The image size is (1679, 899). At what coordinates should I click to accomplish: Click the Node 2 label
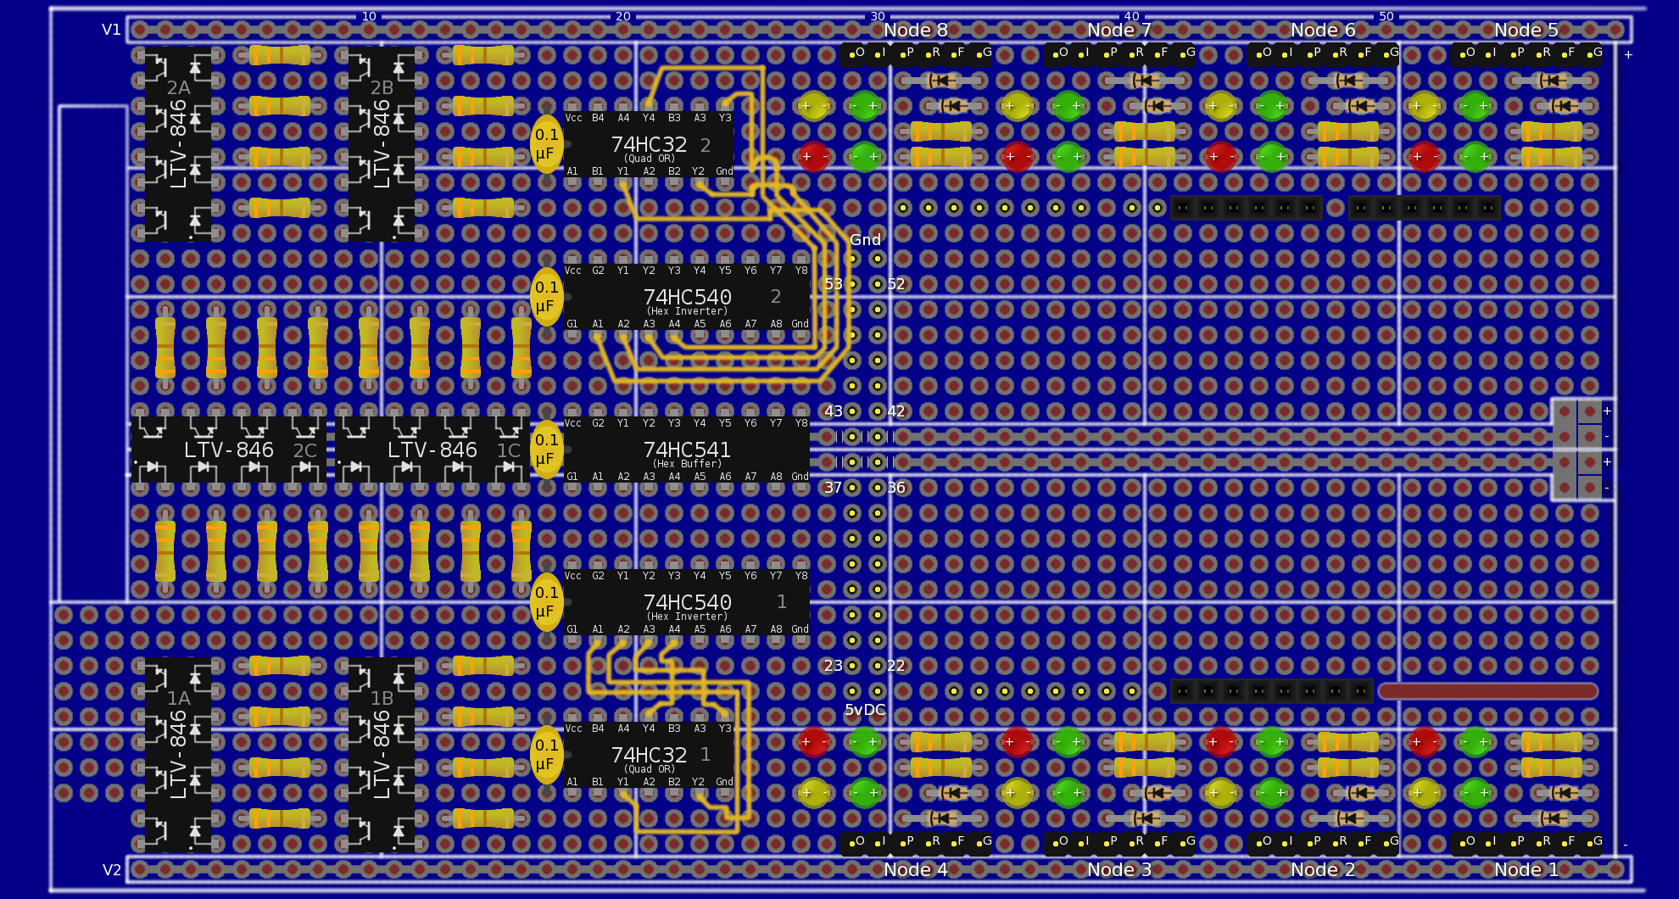(x=1323, y=869)
